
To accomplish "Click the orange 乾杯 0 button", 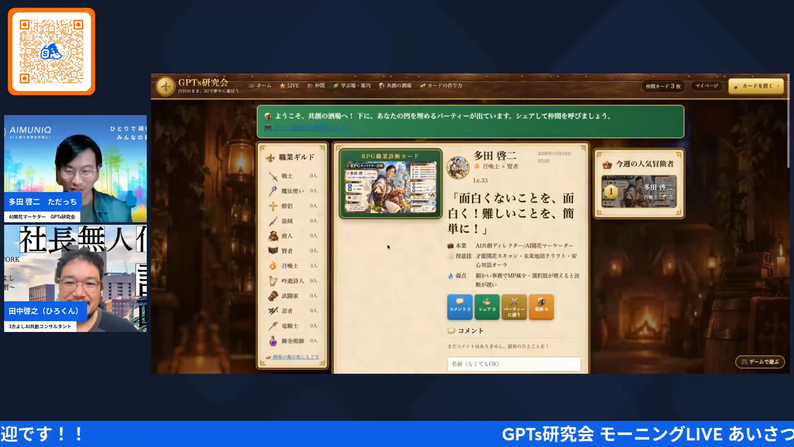I will (541, 307).
